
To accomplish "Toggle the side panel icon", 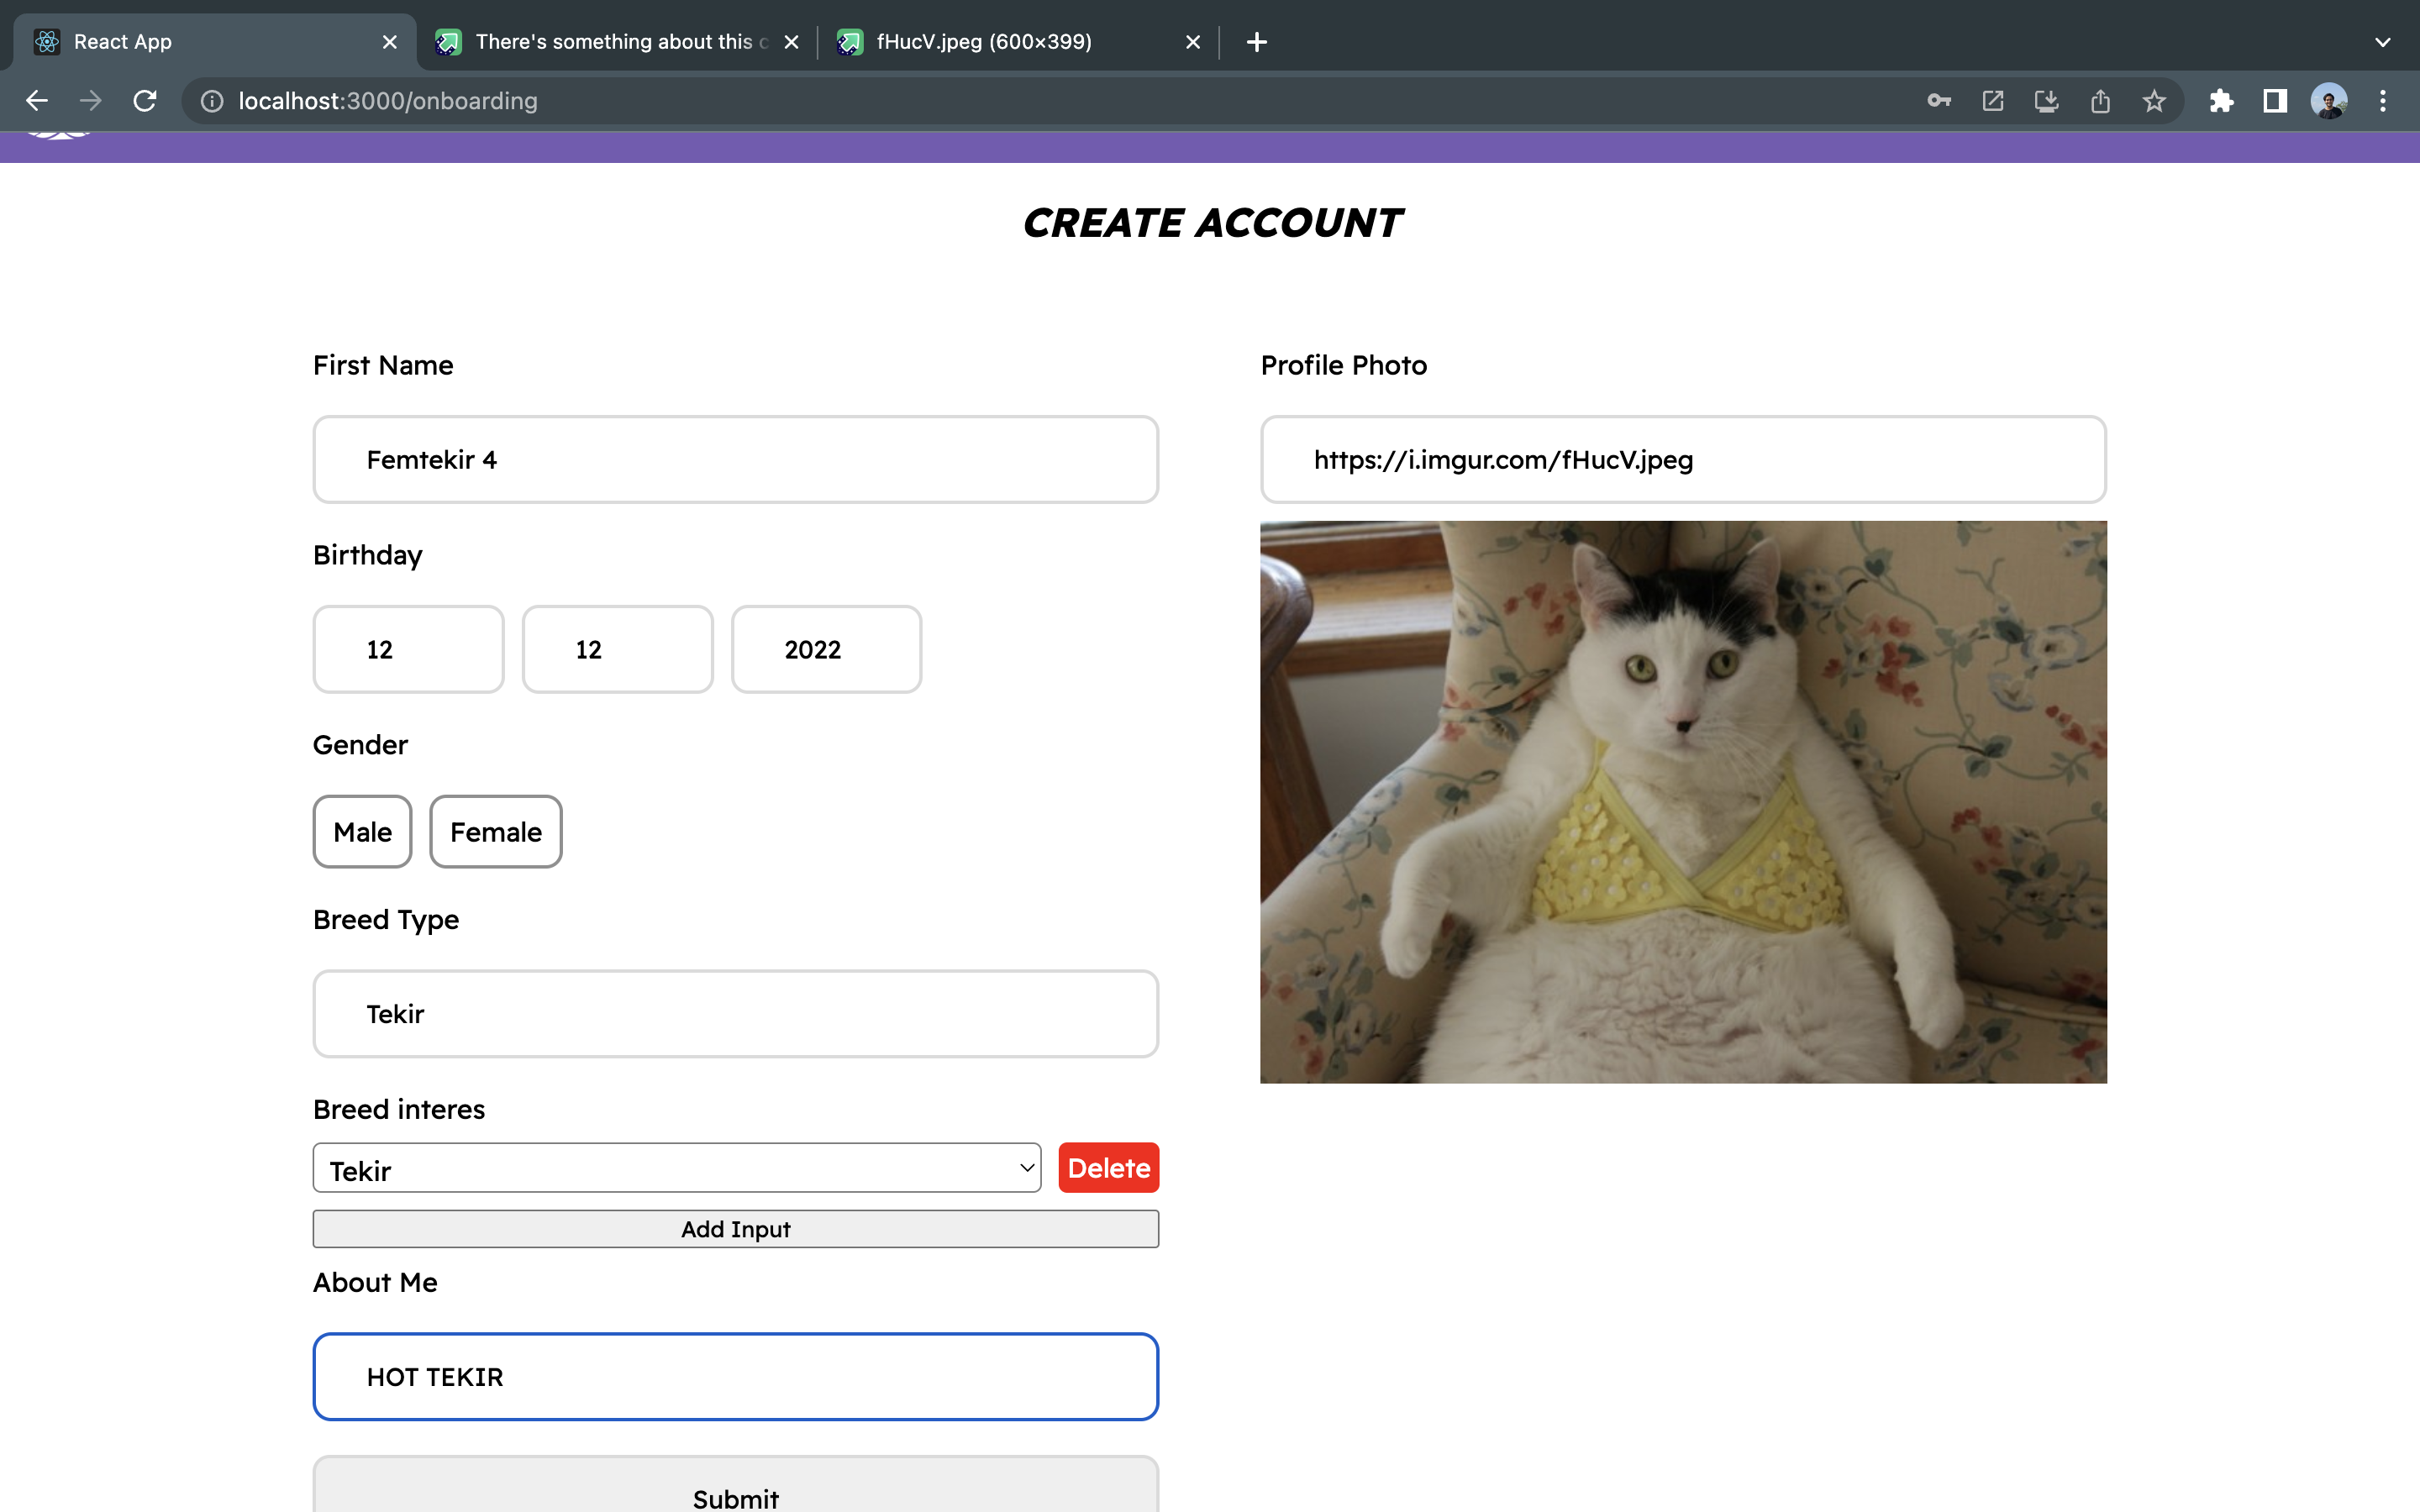I will [x=2275, y=101].
